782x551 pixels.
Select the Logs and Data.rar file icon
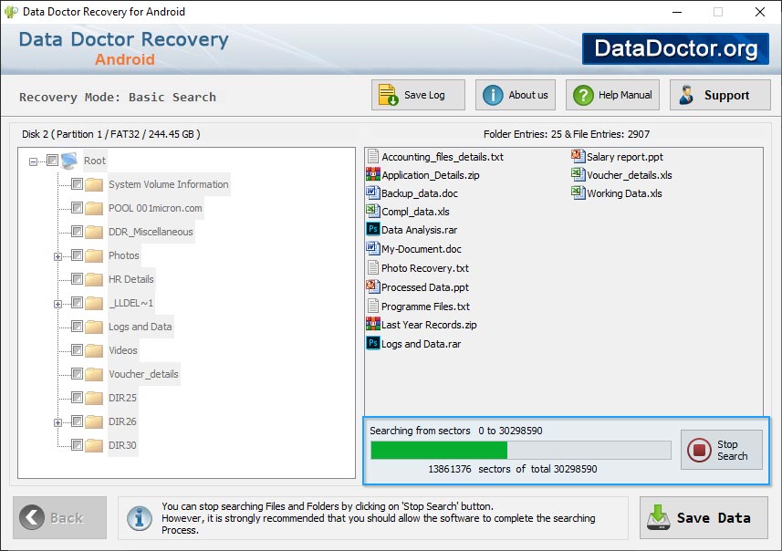pyautogui.click(x=373, y=343)
